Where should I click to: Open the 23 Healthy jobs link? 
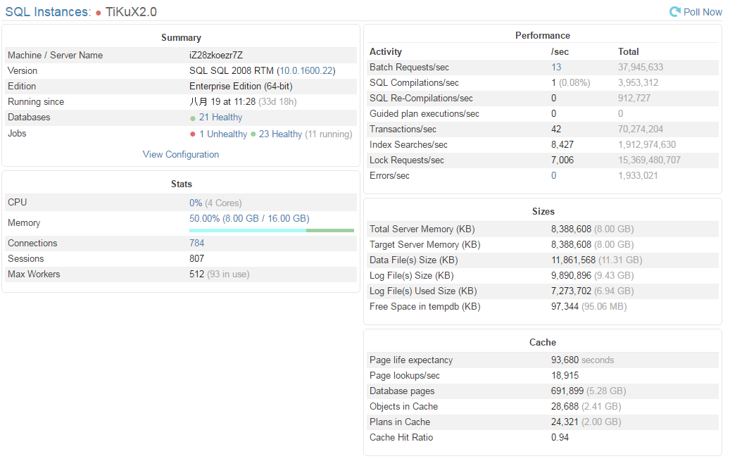[280, 134]
